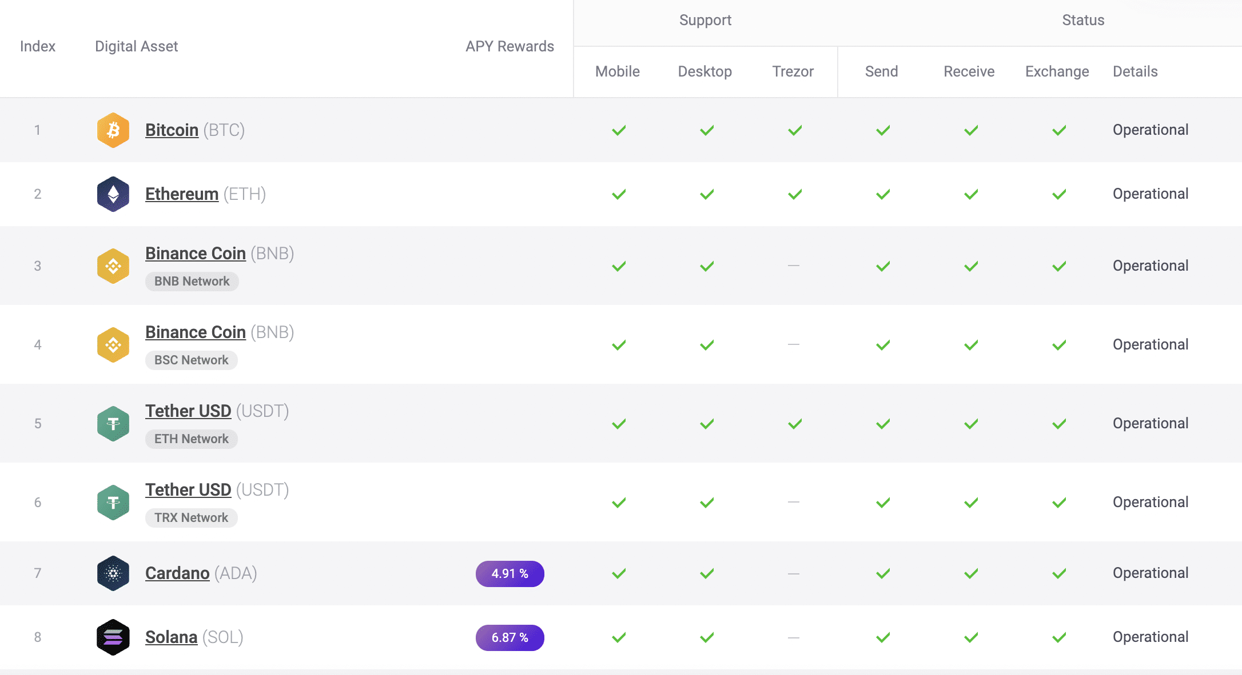Image resolution: width=1242 pixels, height=675 pixels.
Task: Click Operational status in Cardano row
Action: pyautogui.click(x=1151, y=573)
